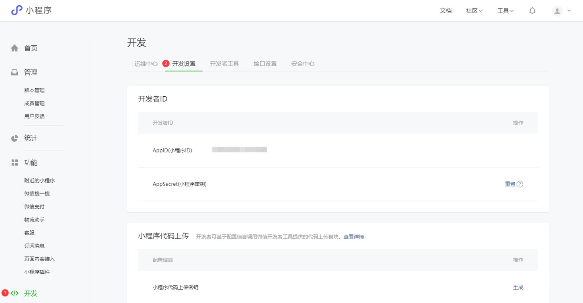Select 开发 section in sidebar
Image resolution: width=583 pixels, height=303 pixels.
(x=31, y=293)
